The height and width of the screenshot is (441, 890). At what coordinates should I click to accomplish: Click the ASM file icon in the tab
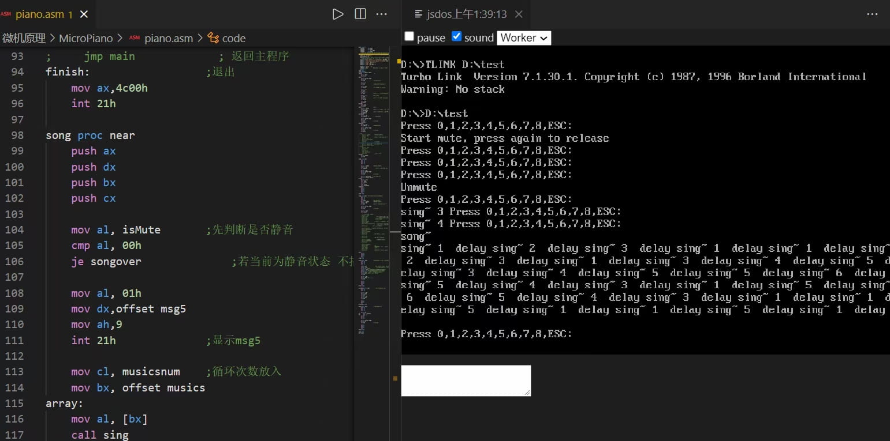tap(6, 14)
